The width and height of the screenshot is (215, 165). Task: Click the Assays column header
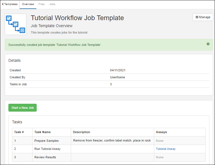coord(162,132)
